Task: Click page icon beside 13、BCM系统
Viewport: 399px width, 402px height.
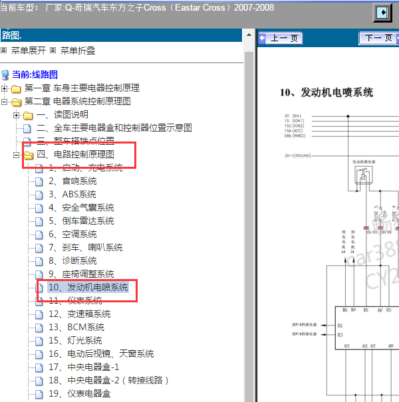Action: click(39, 328)
